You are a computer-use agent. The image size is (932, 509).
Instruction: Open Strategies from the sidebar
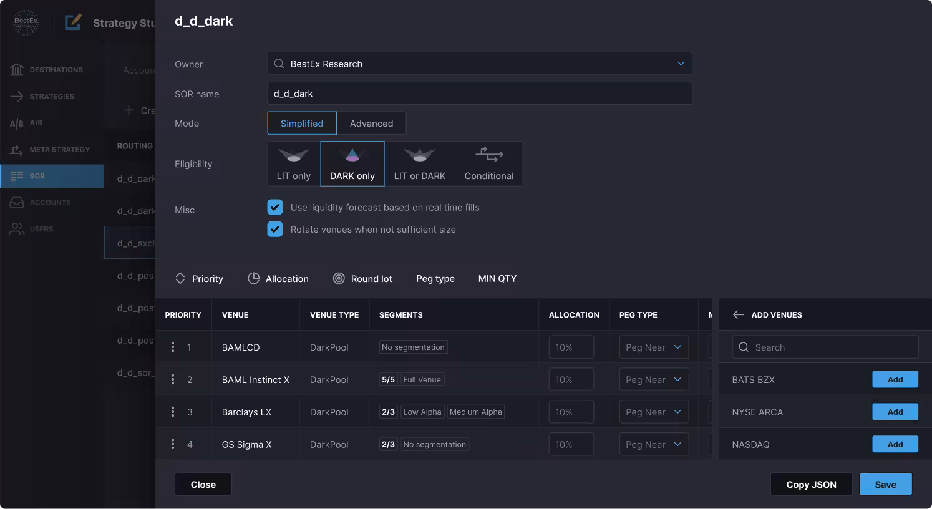point(52,96)
